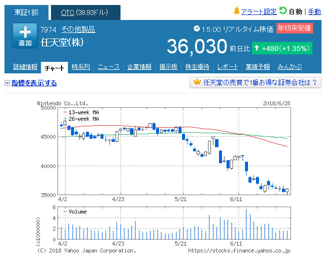The width and height of the screenshot is (326, 256).
Task: Click the 任天堂の売買で1番お得な証券会社は？ button
Action: 255,82
